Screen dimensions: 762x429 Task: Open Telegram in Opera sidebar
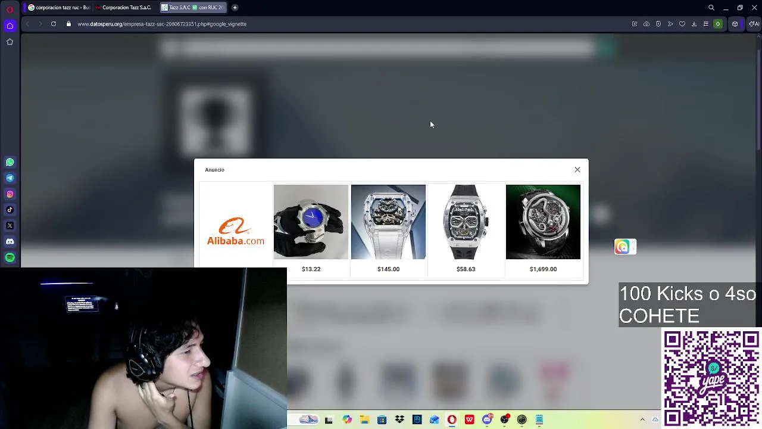10,178
